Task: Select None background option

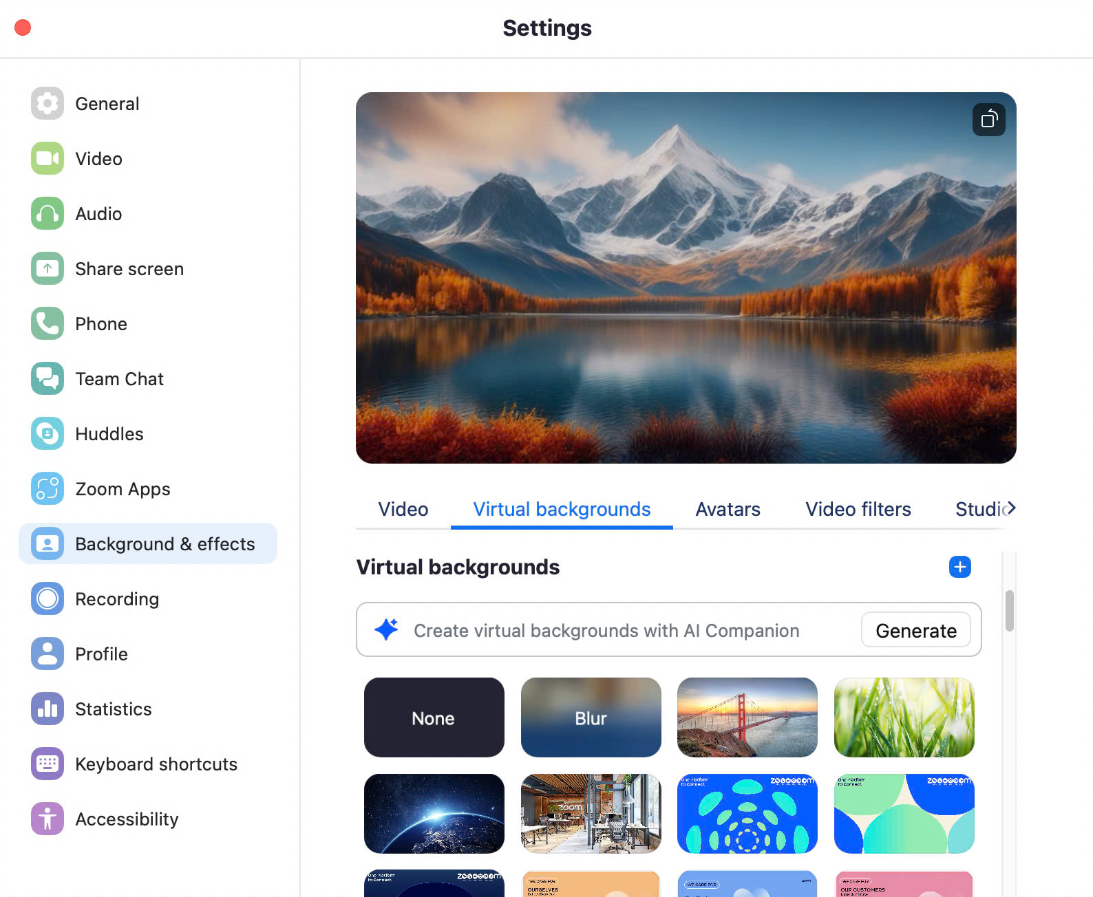Action: pyautogui.click(x=434, y=717)
